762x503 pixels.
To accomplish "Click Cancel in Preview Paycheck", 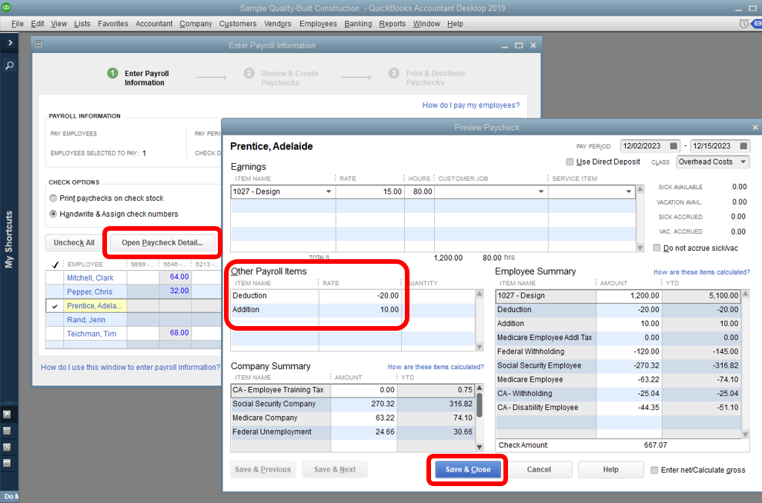I will pos(539,469).
